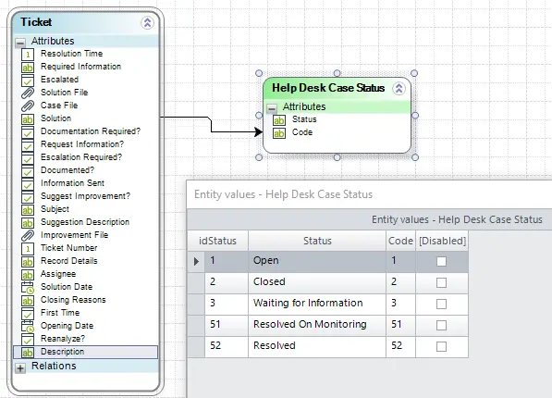This screenshot has width=552, height=398.
Task: Click the boolean icon beside First Time
Action: tap(28, 314)
